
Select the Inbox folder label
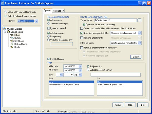click(17, 35)
